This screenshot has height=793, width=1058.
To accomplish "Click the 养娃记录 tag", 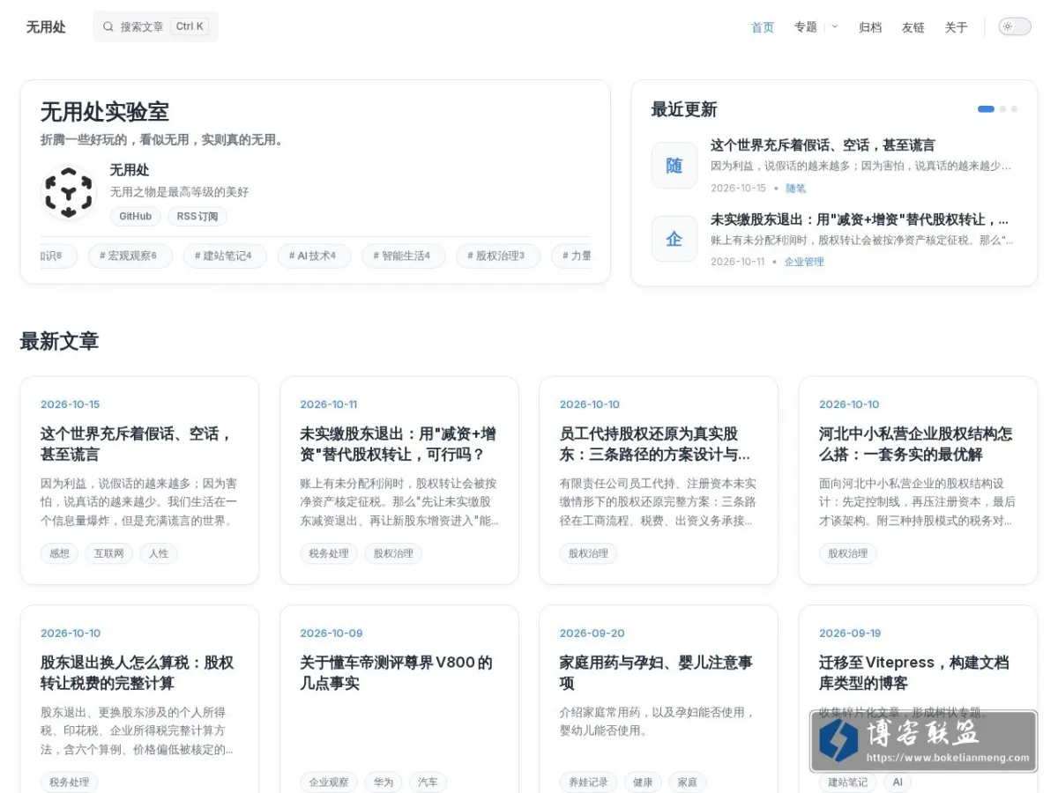I will coord(588,782).
